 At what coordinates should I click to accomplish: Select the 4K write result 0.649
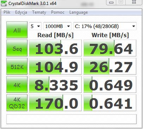(110, 84)
